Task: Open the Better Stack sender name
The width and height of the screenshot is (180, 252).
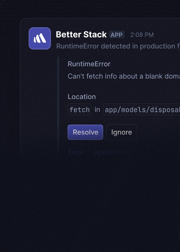Action: [x=81, y=35]
